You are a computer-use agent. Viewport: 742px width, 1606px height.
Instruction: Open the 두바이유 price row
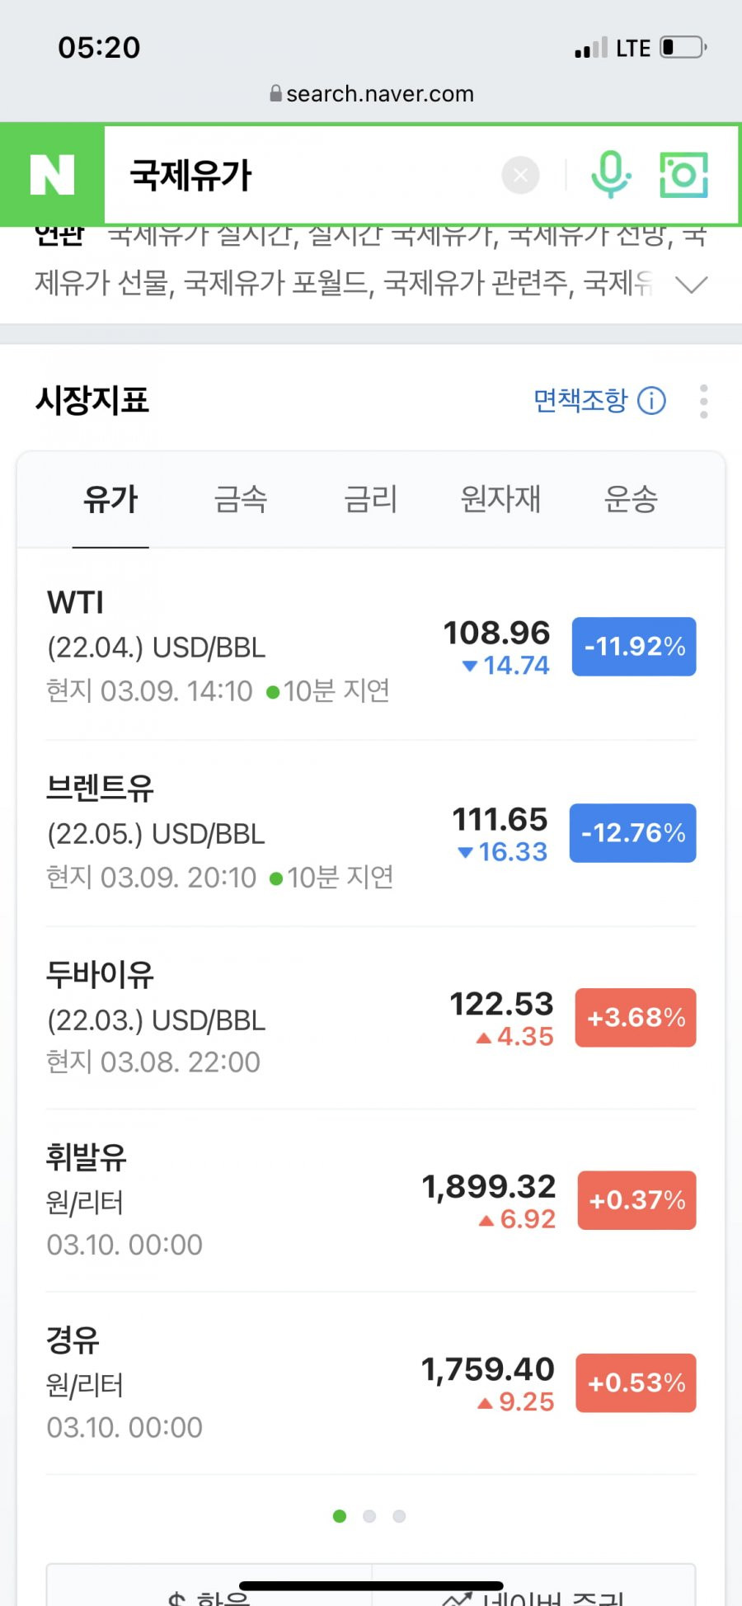[x=371, y=1018]
